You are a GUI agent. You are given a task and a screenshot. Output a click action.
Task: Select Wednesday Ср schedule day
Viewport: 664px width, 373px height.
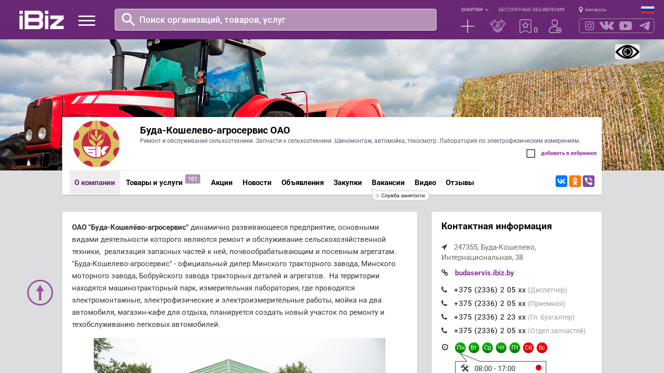coord(488,348)
